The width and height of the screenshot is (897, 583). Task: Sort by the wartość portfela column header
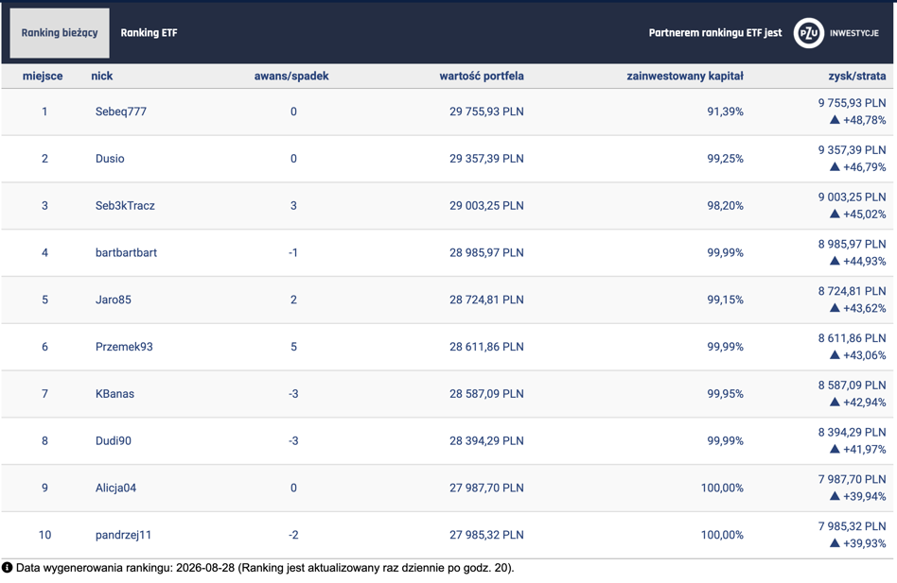tap(481, 76)
